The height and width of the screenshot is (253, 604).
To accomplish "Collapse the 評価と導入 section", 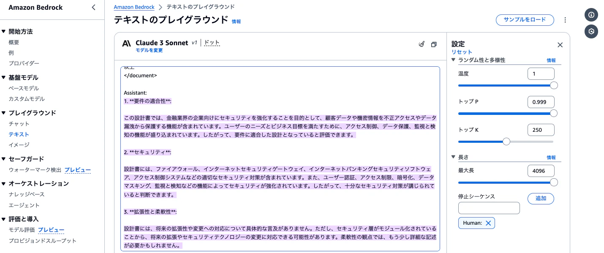I will click(4, 219).
